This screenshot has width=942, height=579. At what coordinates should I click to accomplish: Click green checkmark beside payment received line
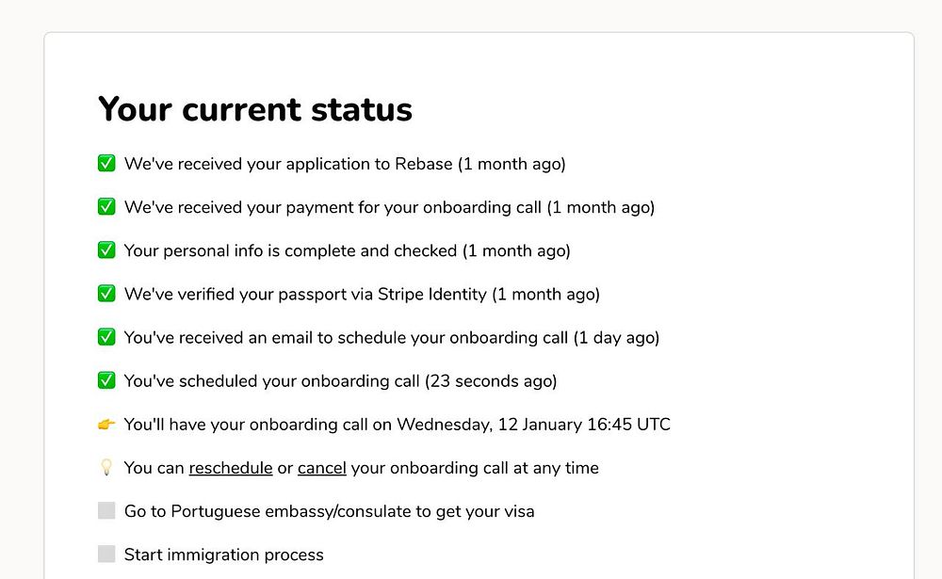click(x=106, y=207)
